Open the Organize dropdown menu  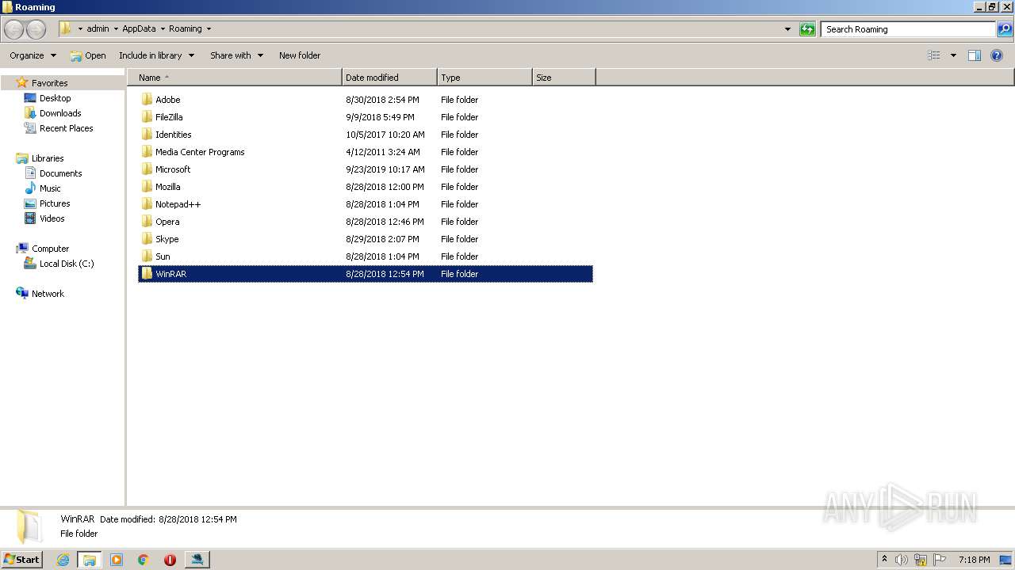(33, 55)
